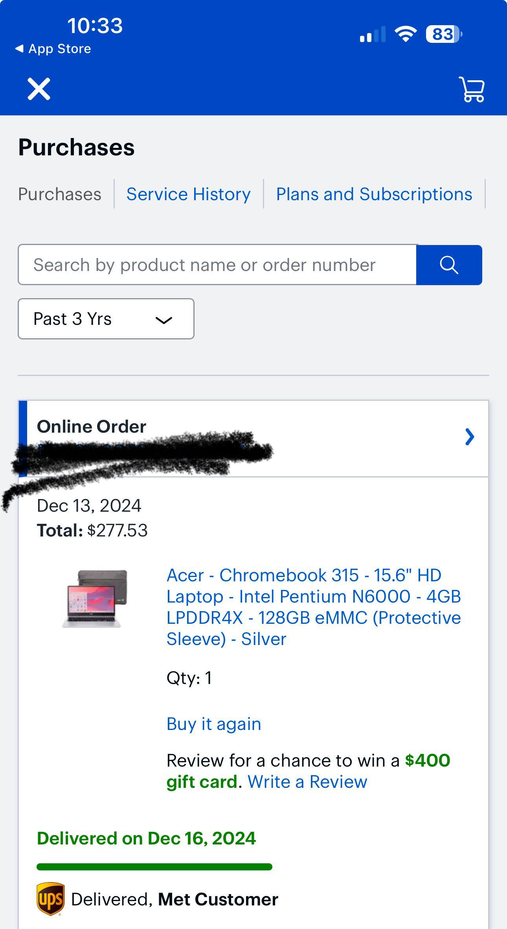Expand the Online Order entry
The height and width of the screenshot is (929, 507).
click(x=91, y=426)
